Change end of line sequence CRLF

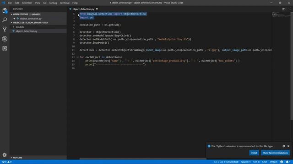point(265,162)
